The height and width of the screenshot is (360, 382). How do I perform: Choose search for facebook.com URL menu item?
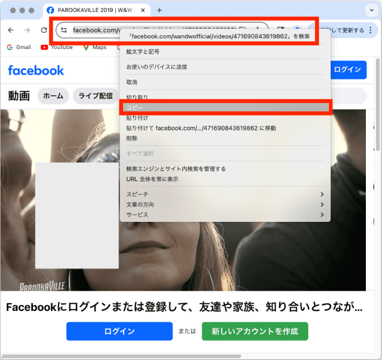pyautogui.click(x=225, y=36)
